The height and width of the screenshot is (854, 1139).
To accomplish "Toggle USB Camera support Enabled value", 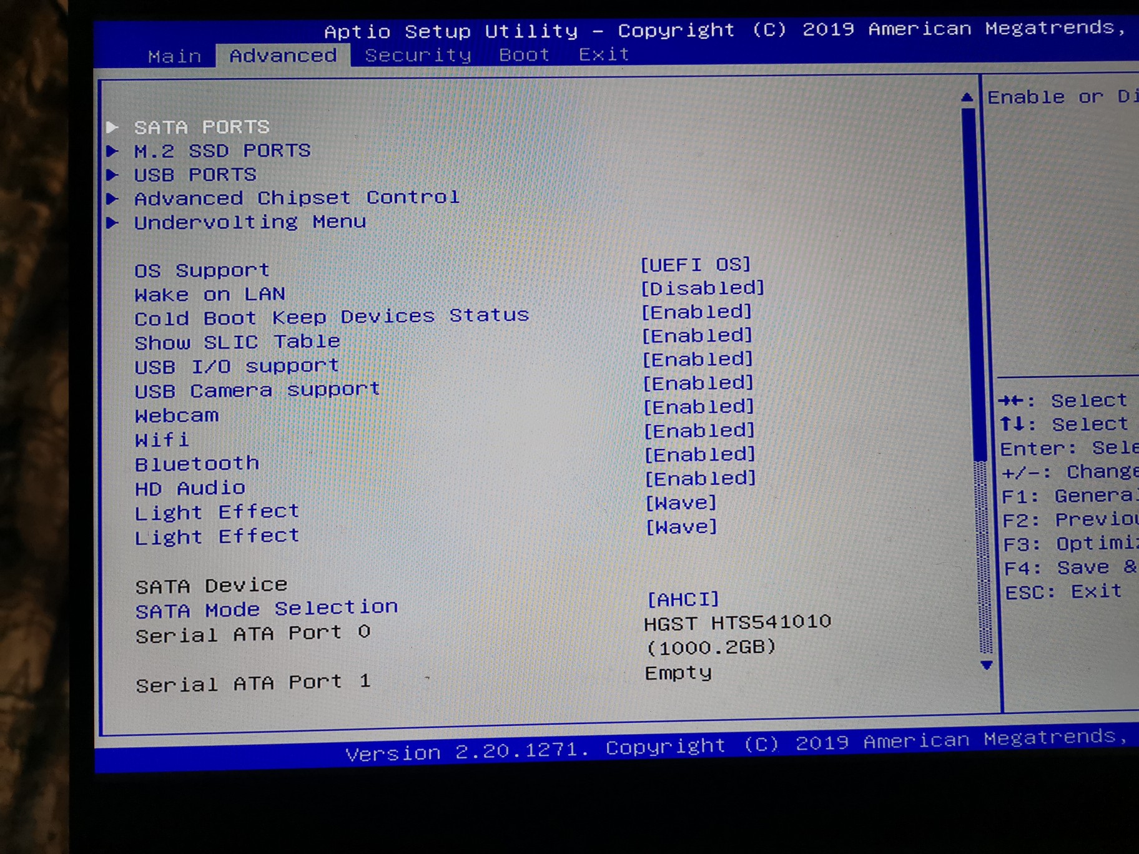I will (699, 383).
